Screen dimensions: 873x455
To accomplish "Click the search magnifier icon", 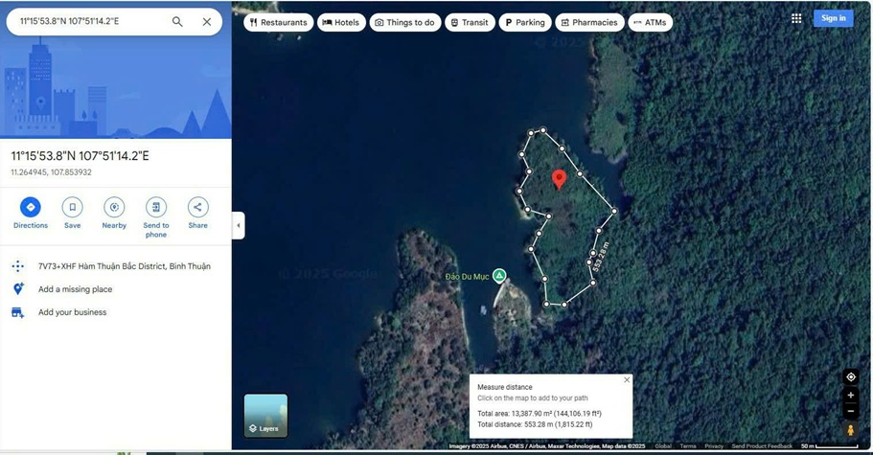I will pyautogui.click(x=177, y=22).
